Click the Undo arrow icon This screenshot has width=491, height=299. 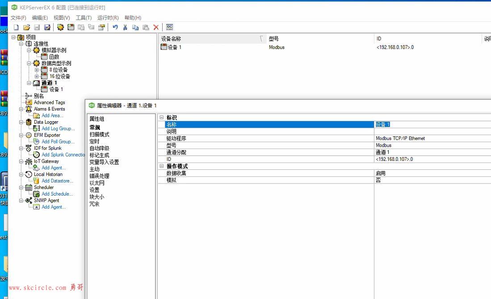(115, 27)
